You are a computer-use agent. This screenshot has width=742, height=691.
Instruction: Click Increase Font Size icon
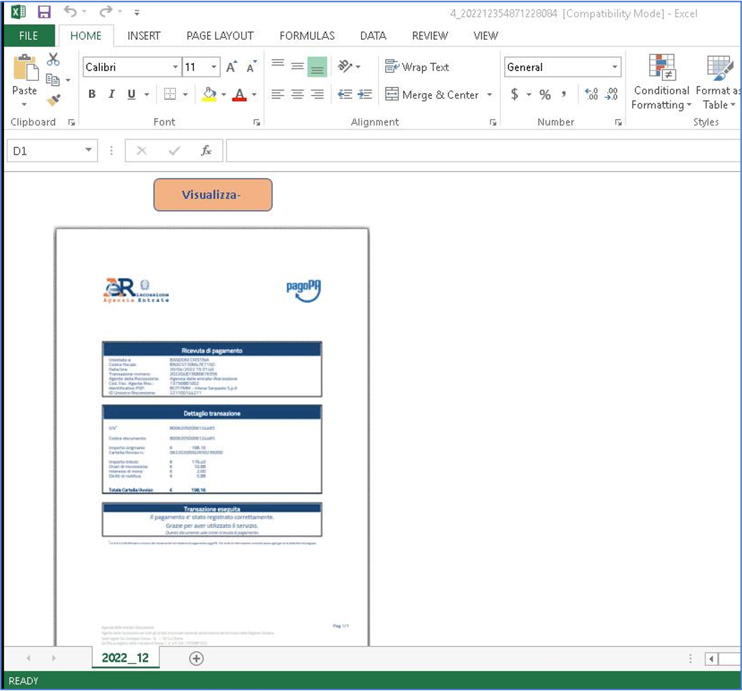231,66
